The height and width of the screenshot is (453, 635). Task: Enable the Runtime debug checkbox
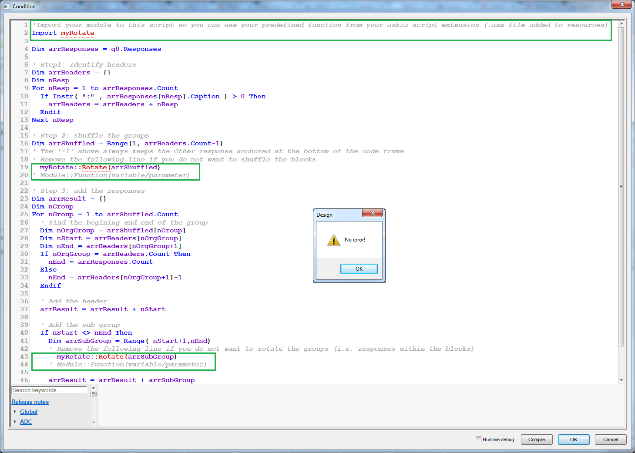pos(478,440)
